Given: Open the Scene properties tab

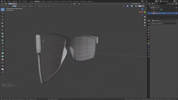Looking at the screenshot, I should coord(149,35).
